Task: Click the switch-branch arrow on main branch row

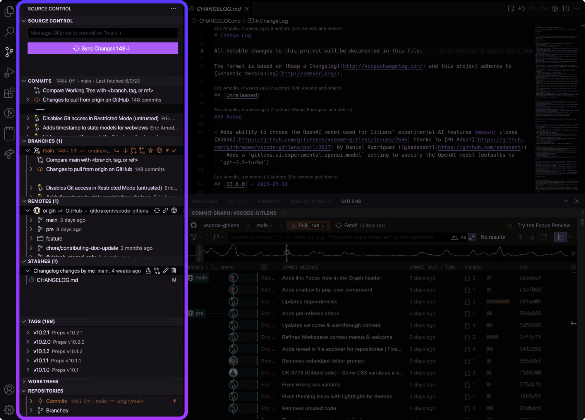Action: pos(116,150)
